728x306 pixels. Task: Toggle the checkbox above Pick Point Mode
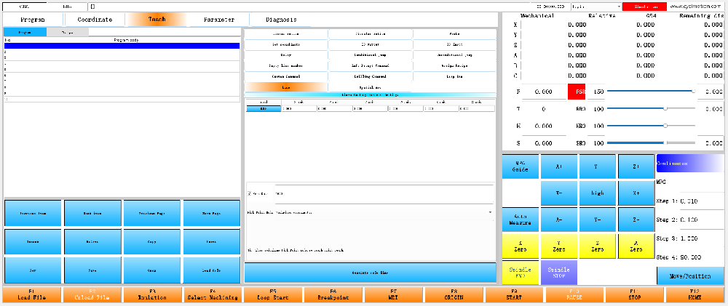(x=250, y=193)
